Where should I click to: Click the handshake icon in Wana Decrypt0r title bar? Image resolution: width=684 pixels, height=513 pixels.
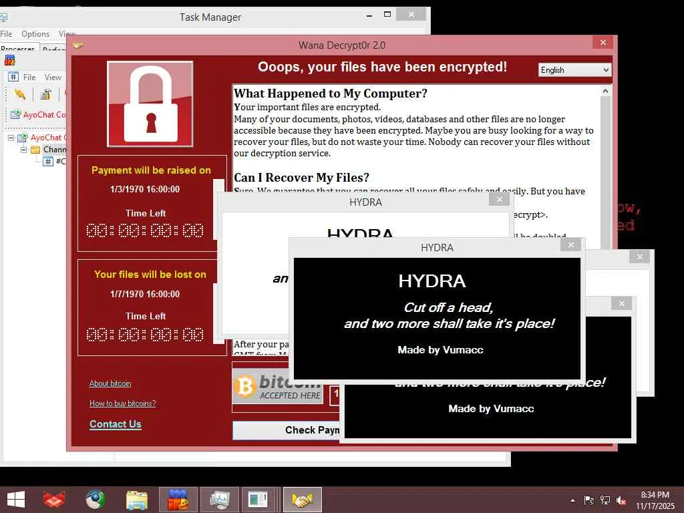click(78, 45)
